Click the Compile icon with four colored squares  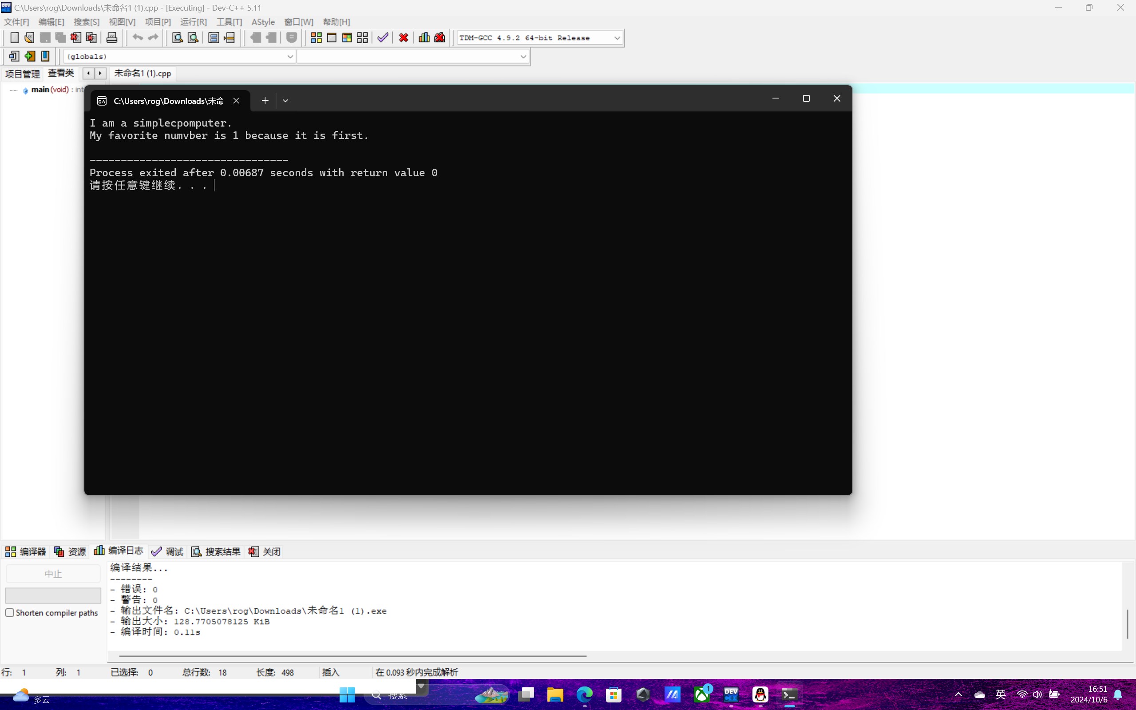pos(316,38)
